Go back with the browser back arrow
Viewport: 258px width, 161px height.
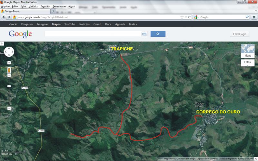pyautogui.click(x=4, y=17)
